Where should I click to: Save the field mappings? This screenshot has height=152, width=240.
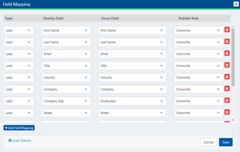point(226,142)
